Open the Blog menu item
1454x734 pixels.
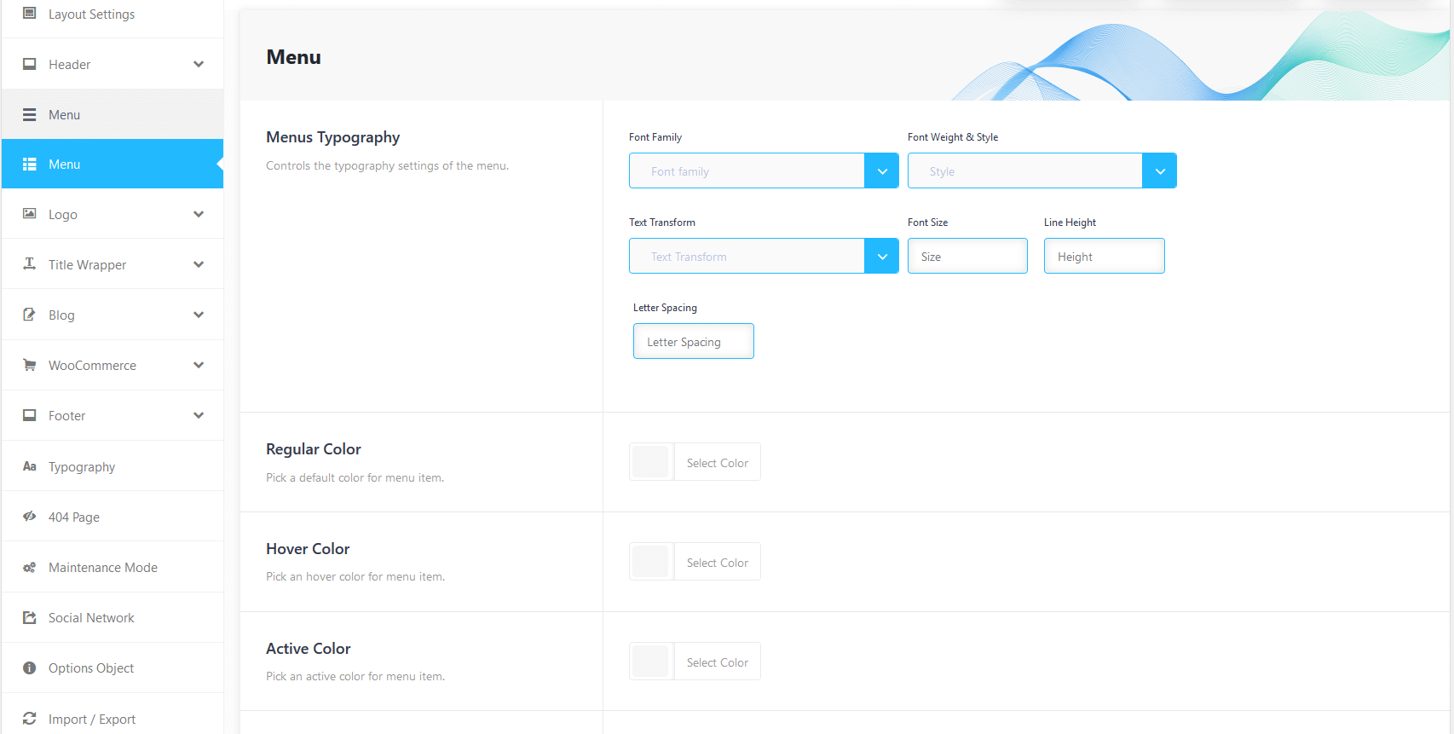point(61,315)
